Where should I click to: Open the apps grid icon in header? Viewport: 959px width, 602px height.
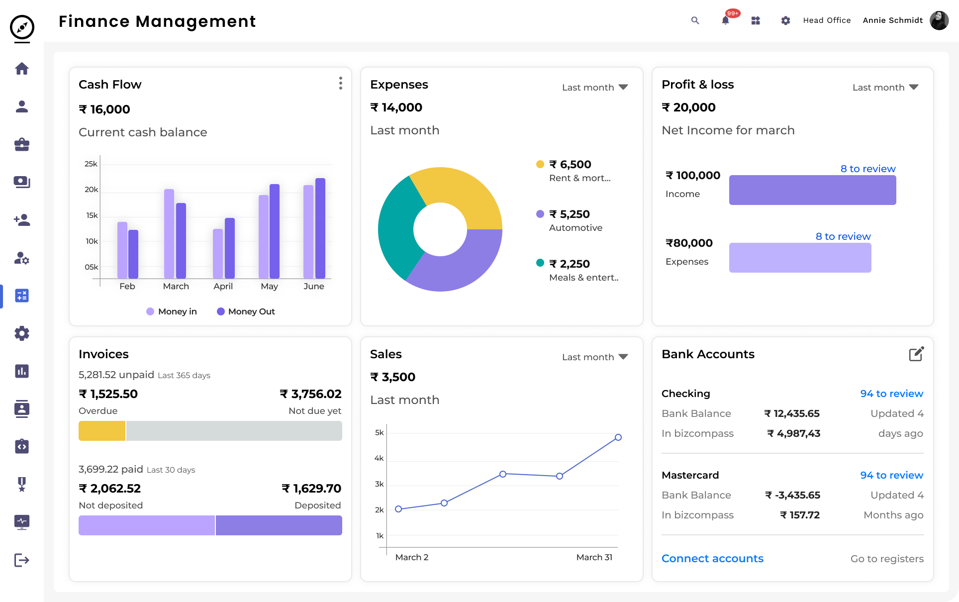coord(756,20)
